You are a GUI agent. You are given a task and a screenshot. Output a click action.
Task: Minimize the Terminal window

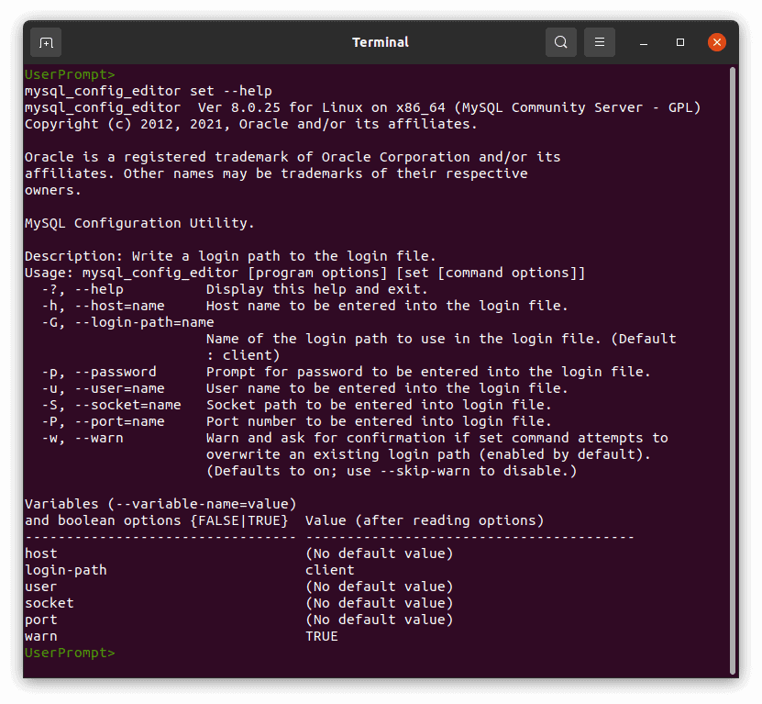point(644,43)
